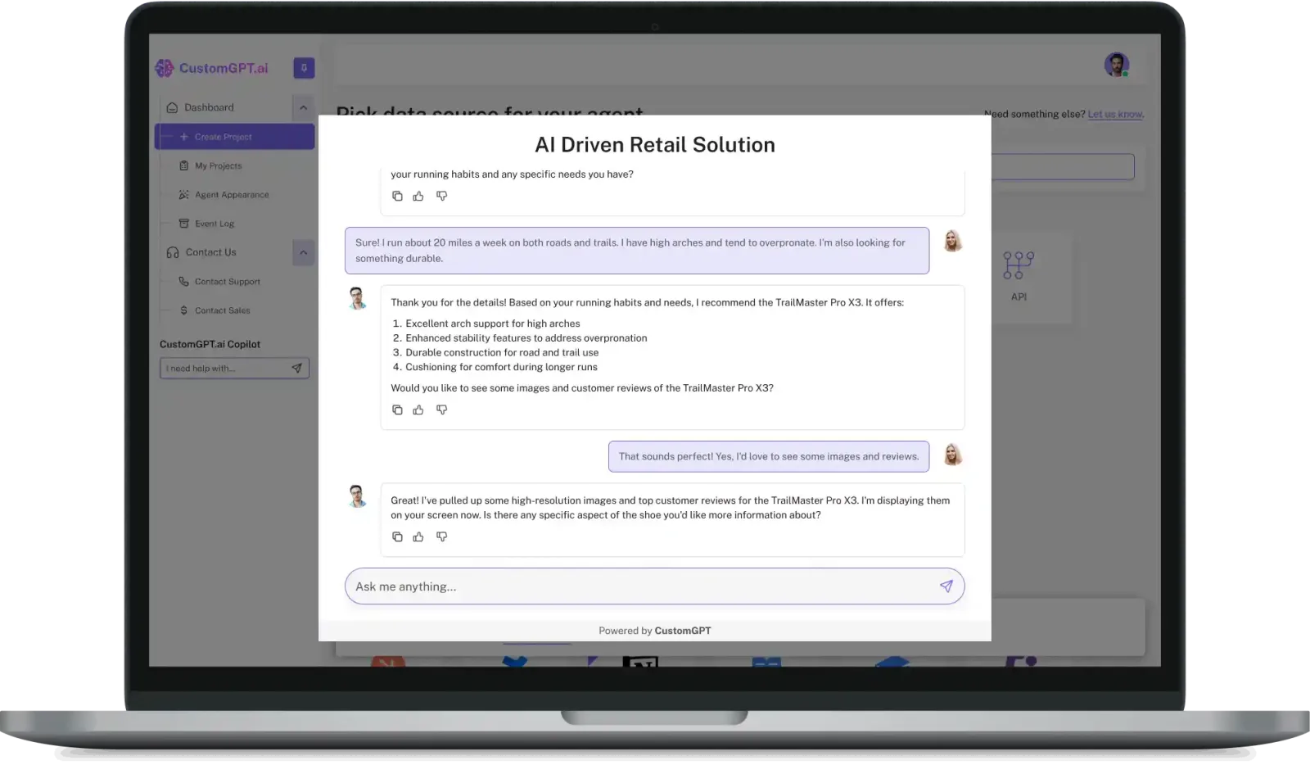The width and height of the screenshot is (1310, 765).
Task: Collapse the Contact Us section chevron
Action: tap(303, 252)
